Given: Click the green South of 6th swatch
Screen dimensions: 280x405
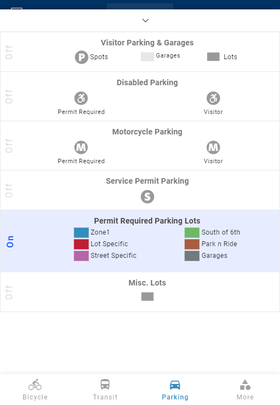Looking at the screenshot, I should pos(192,232).
